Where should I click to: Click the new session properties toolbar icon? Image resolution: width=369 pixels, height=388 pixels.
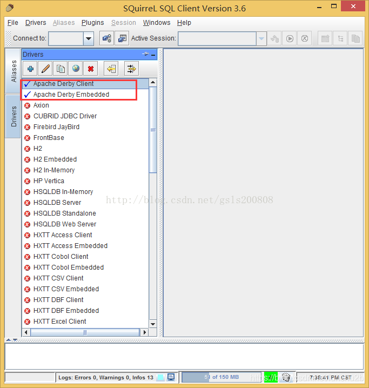coord(122,38)
